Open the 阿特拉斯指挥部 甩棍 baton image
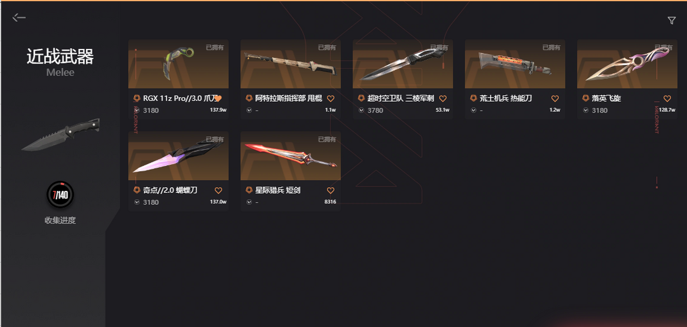Image resolution: width=687 pixels, height=327 pixels. (291, 64)
